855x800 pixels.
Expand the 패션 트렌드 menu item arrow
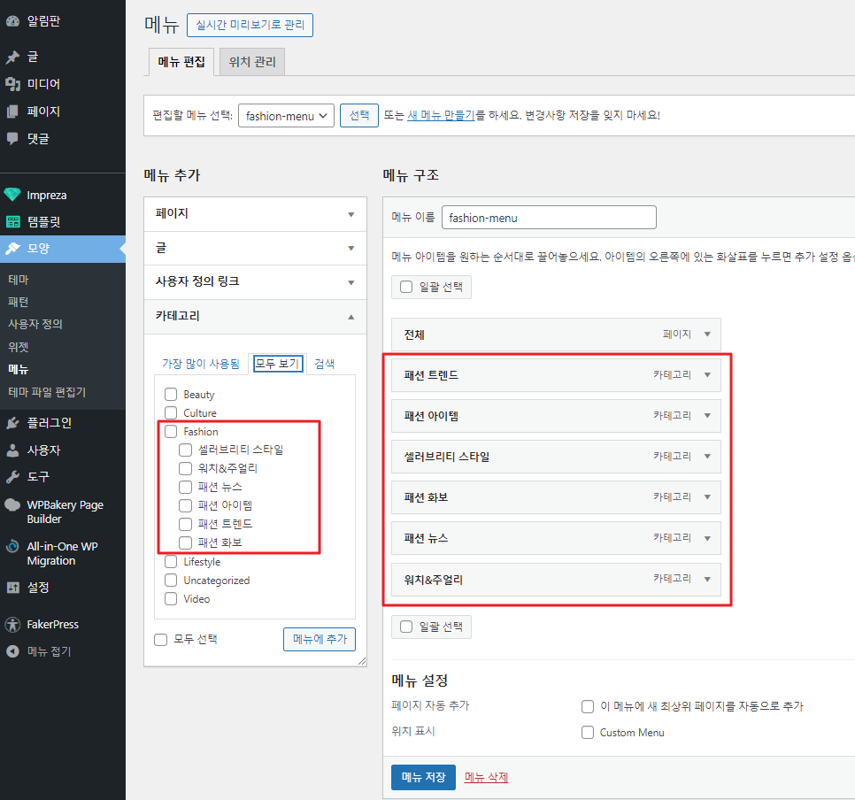(707, 375)
